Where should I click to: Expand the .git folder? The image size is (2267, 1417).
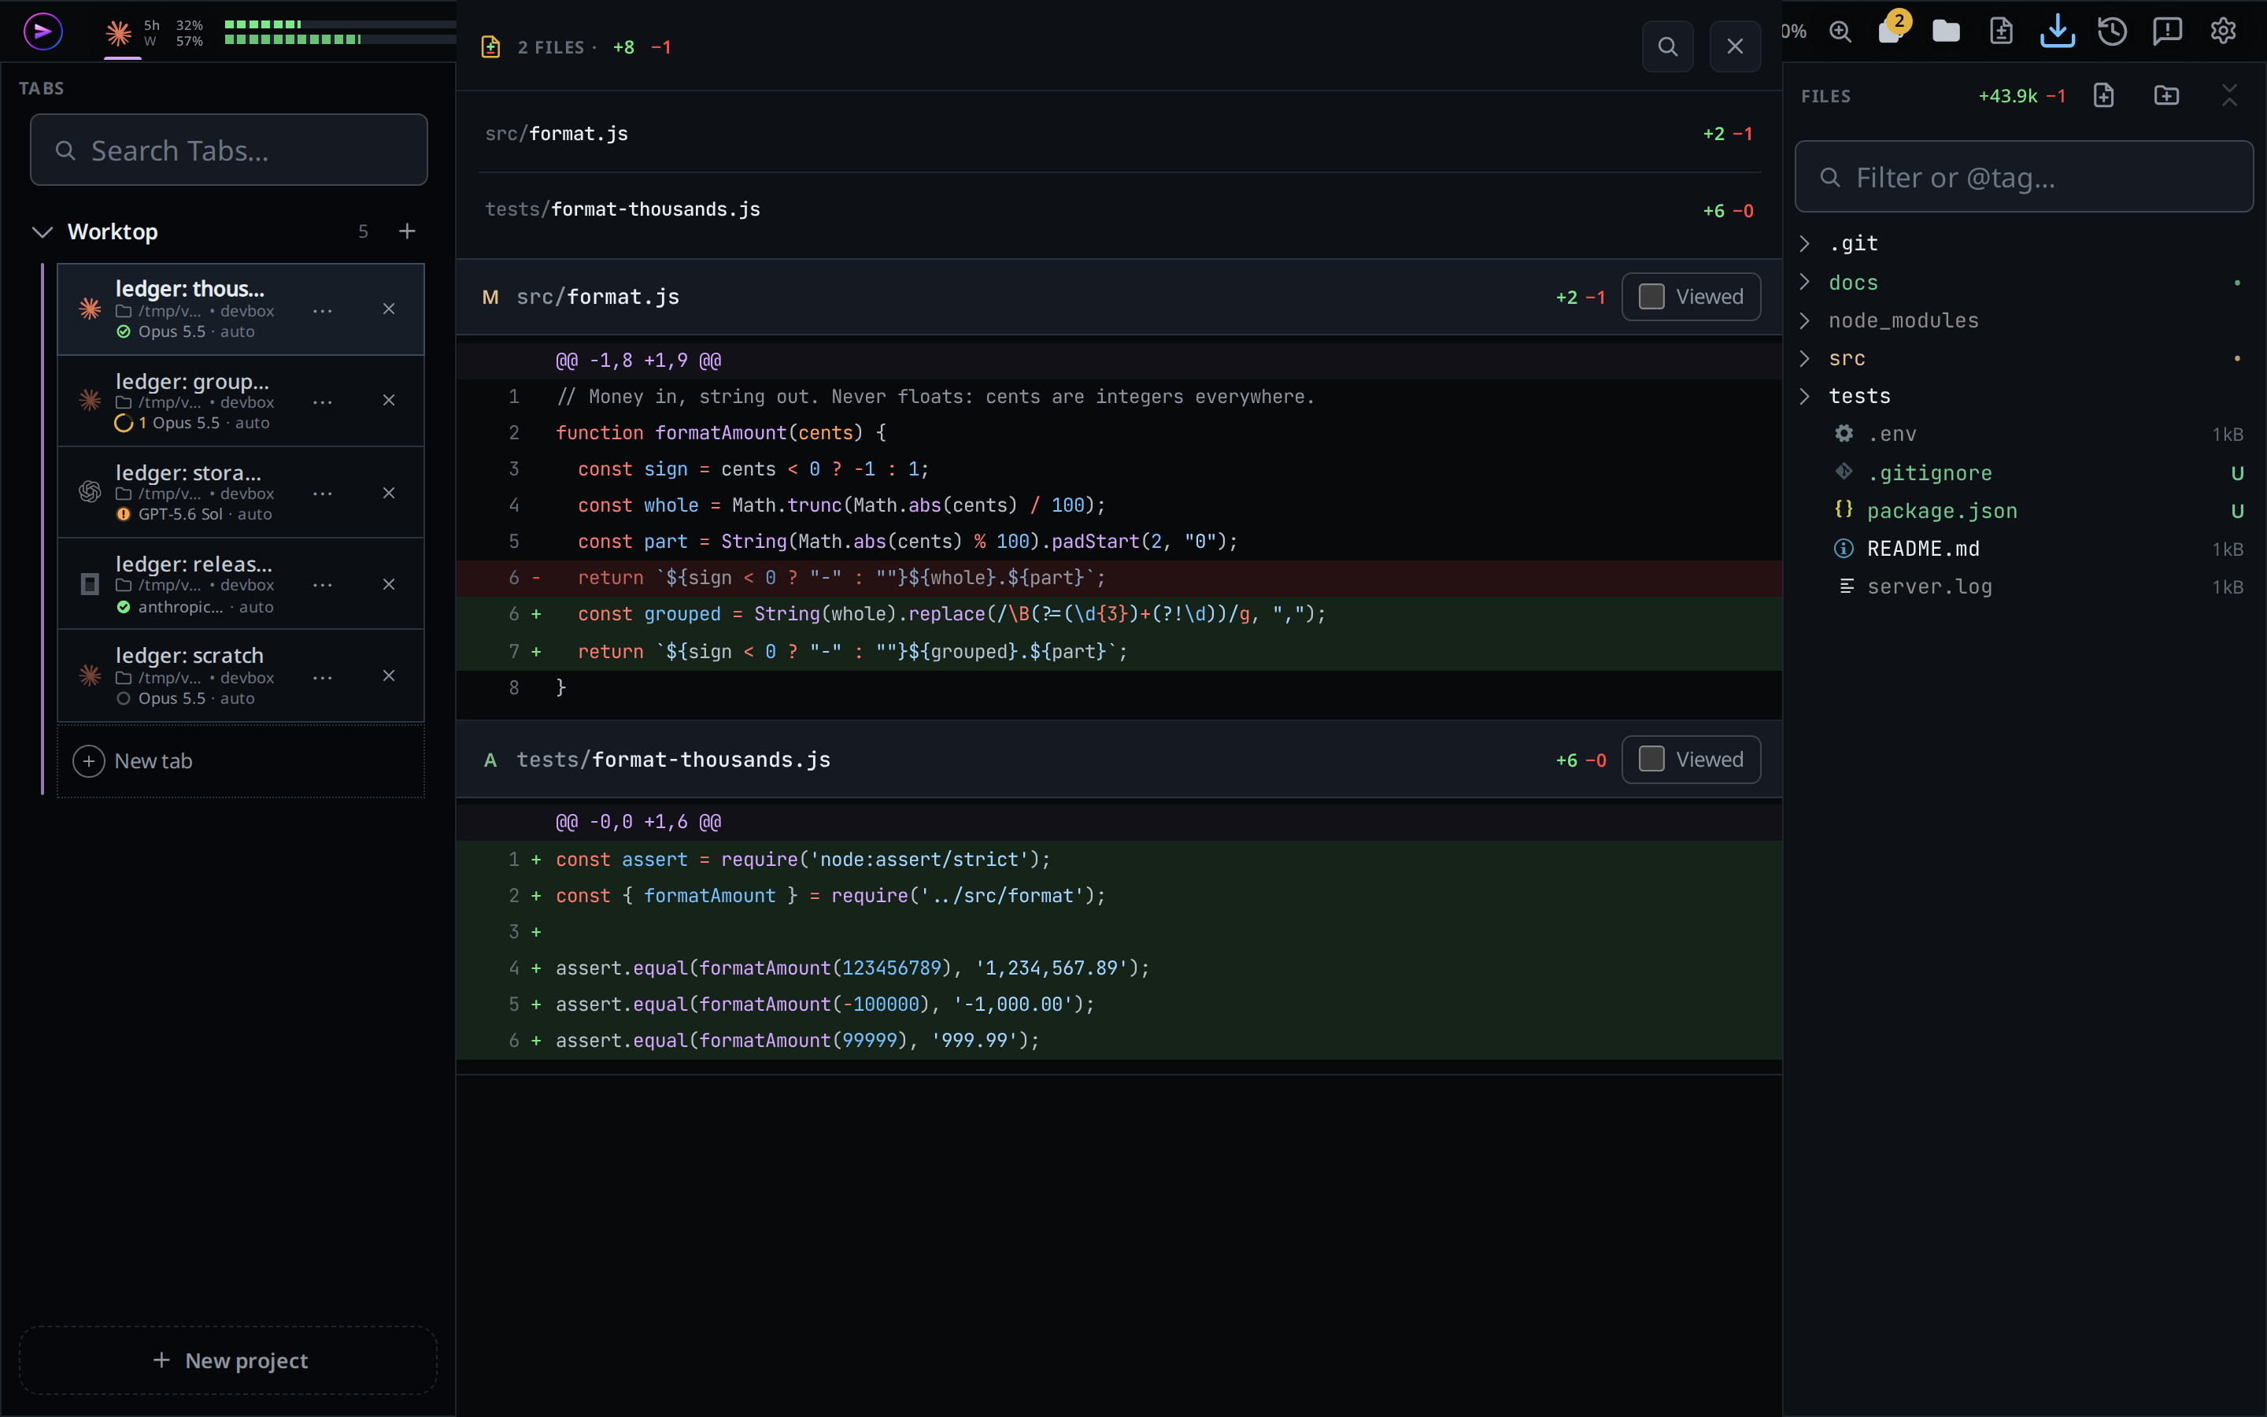[1805, 244]
